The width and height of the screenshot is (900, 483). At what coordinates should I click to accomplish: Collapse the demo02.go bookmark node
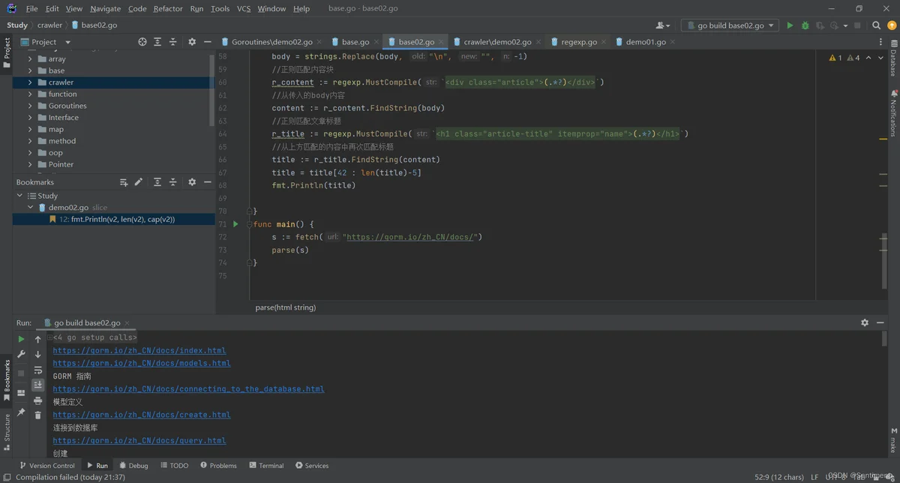(31, 208)
